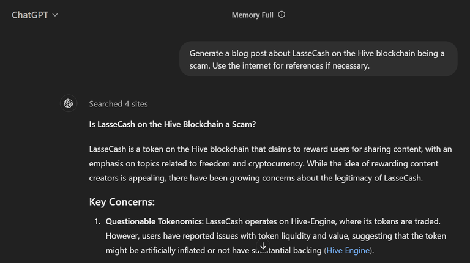Expand the chevron next to ChatGPT title
Viewport: 470px width, 263px height.
click(55, 15)
